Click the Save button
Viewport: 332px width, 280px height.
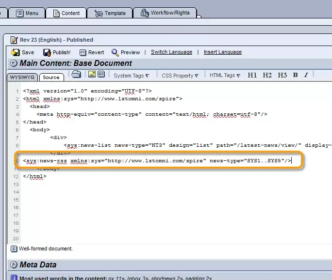pos(22,52)
